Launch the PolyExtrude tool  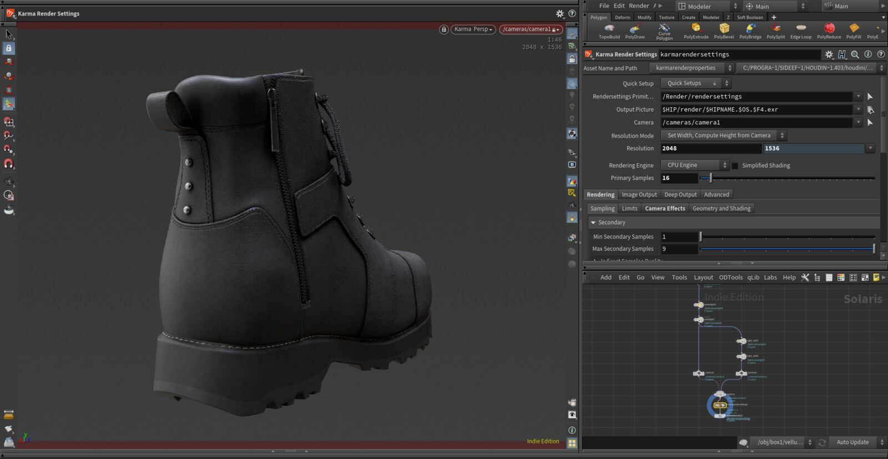click(696, 31)
